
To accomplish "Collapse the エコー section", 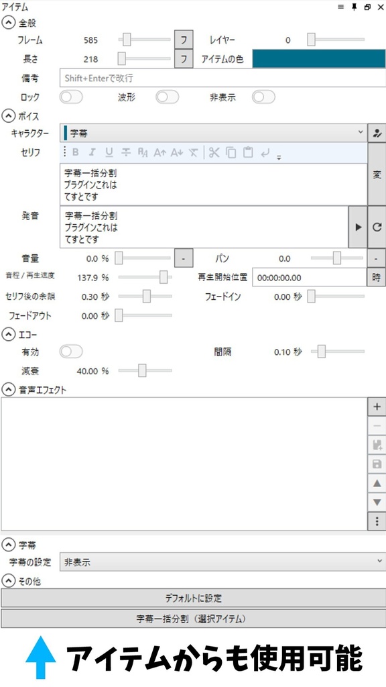I will [x=8, y=335].
